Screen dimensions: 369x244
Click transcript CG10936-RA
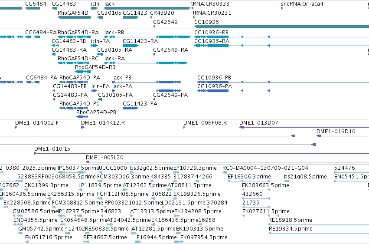click(x=212, y=41)
